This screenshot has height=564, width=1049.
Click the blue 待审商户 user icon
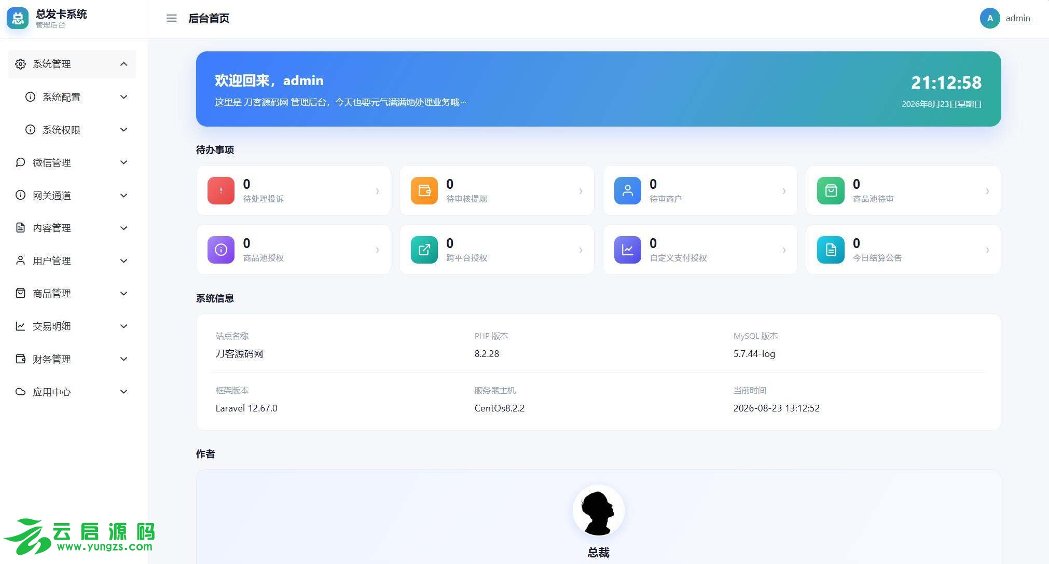[x=628, y=191]
